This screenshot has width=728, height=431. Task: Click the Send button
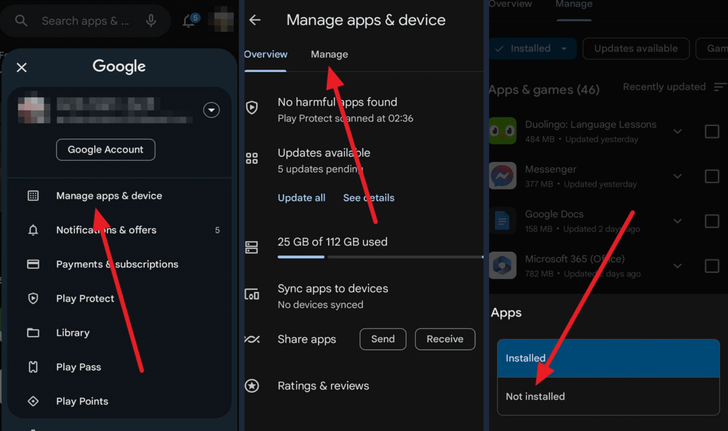383,339
